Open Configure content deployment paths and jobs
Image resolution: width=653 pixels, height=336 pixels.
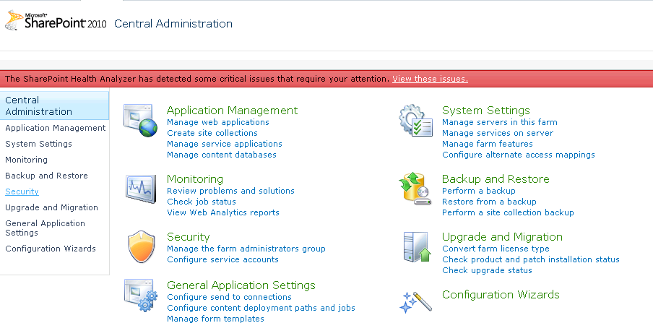(x=261, y=308)
